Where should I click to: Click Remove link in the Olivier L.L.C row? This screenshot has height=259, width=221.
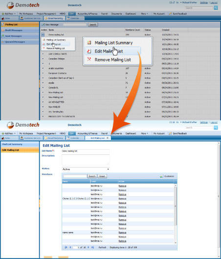click(x=122, y=199)
